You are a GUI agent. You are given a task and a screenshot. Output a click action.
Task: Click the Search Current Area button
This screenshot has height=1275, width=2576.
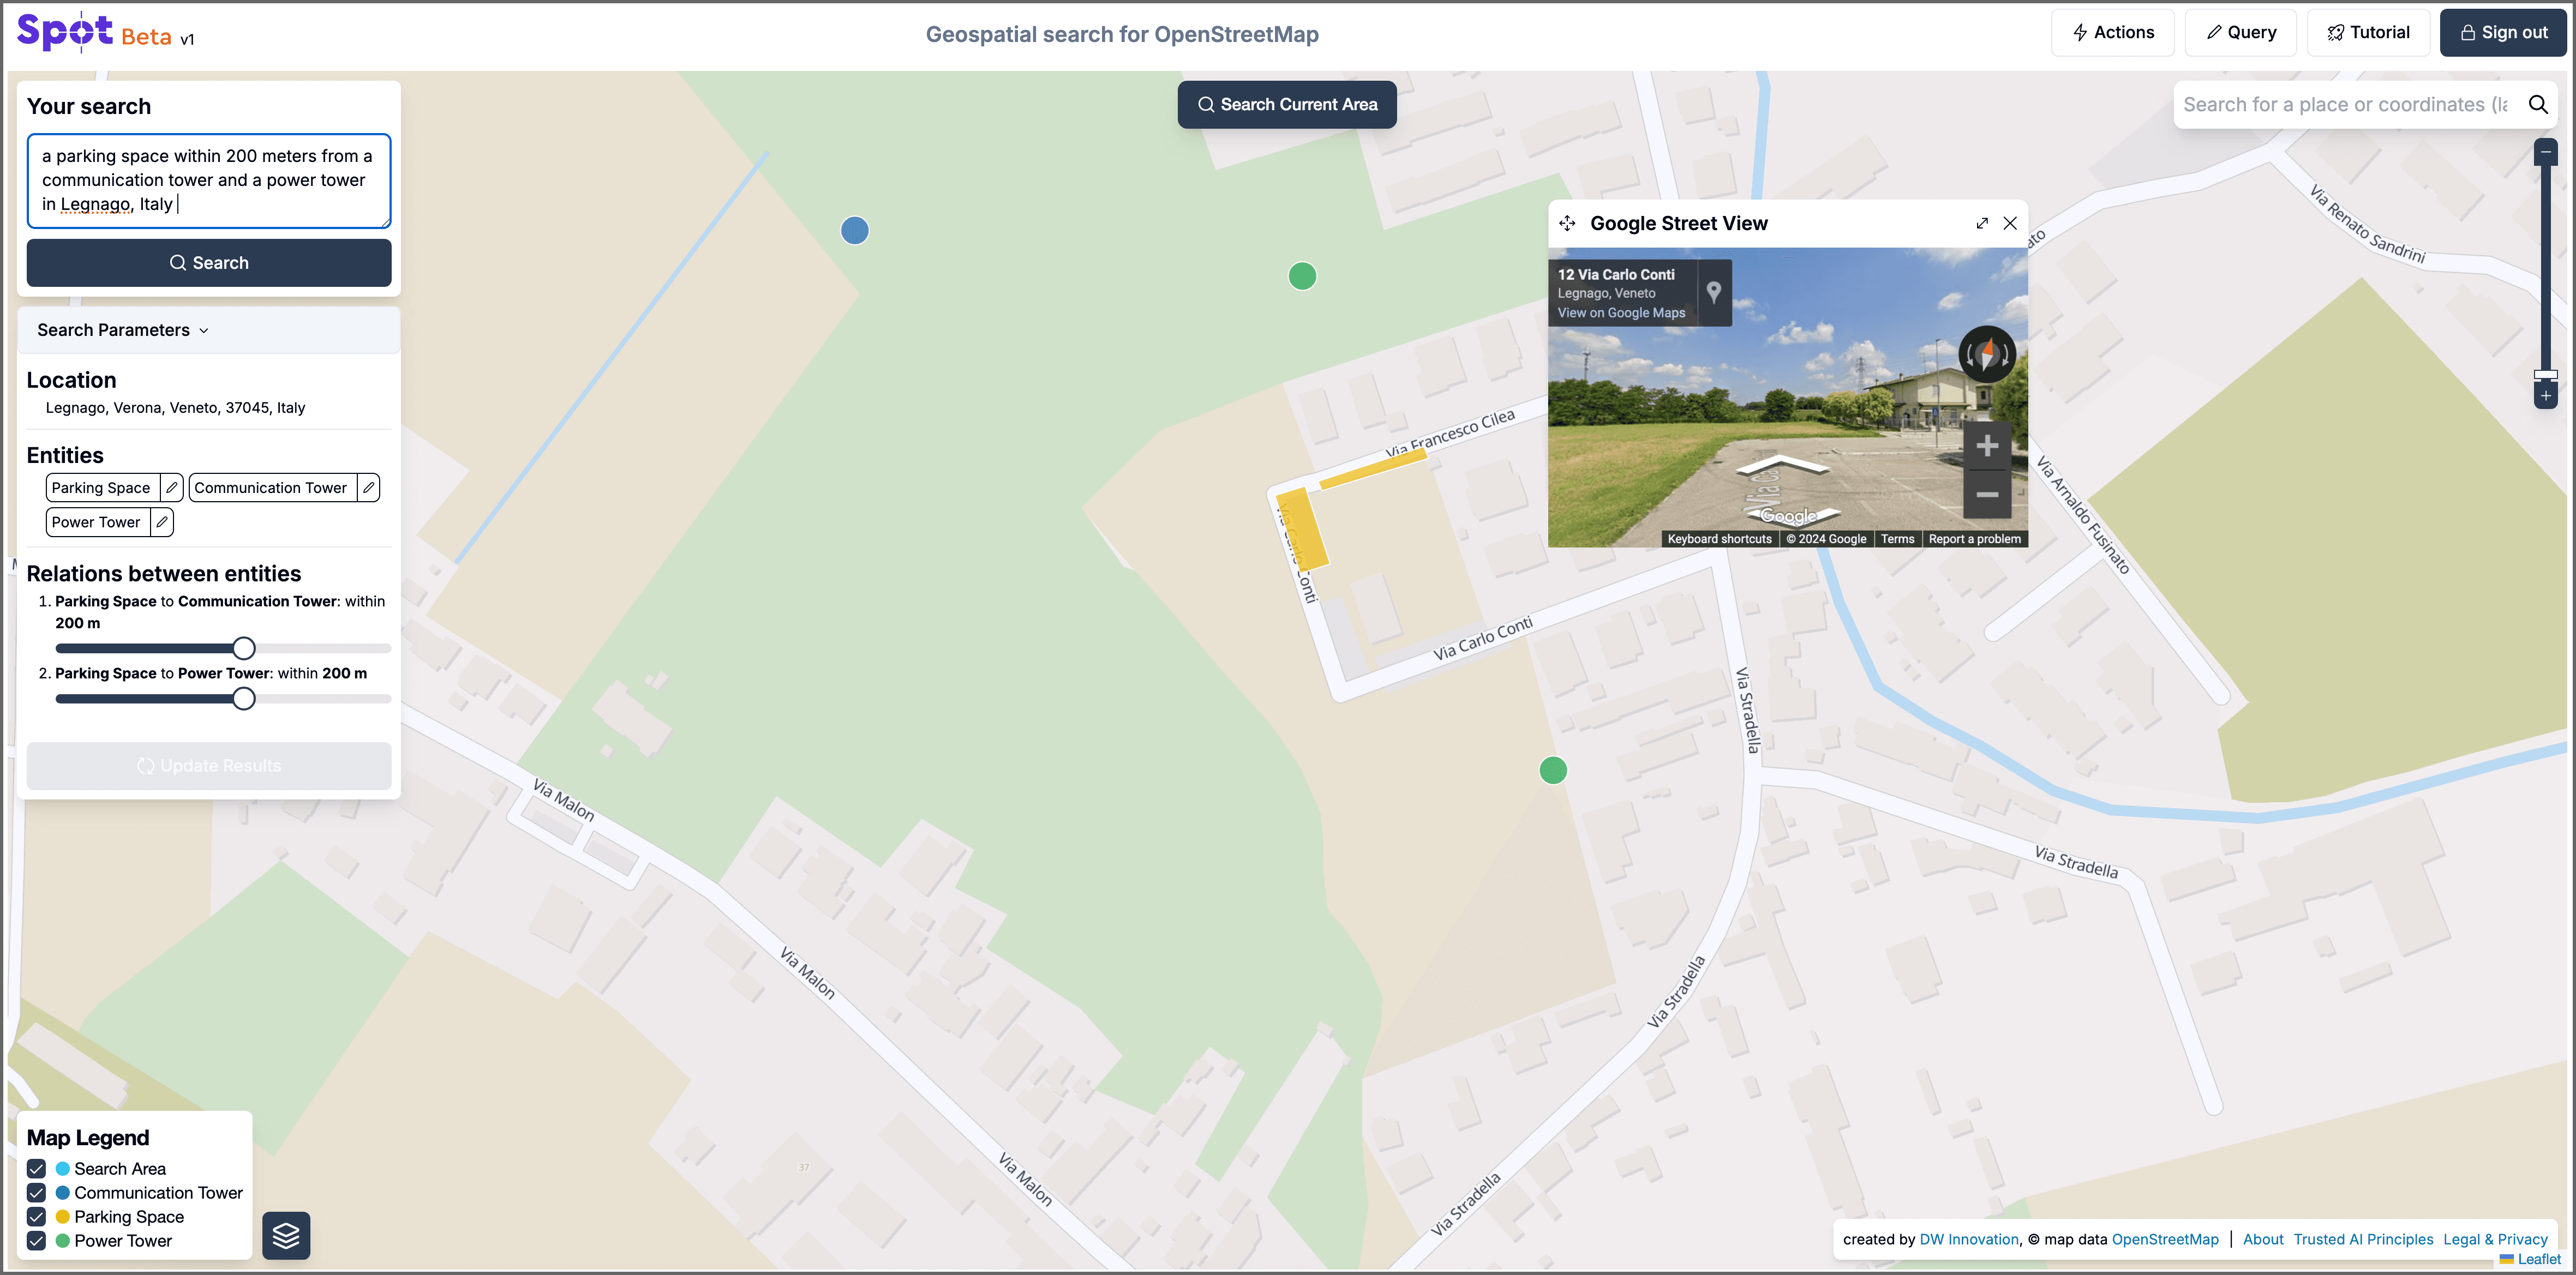click(1287, 104)
